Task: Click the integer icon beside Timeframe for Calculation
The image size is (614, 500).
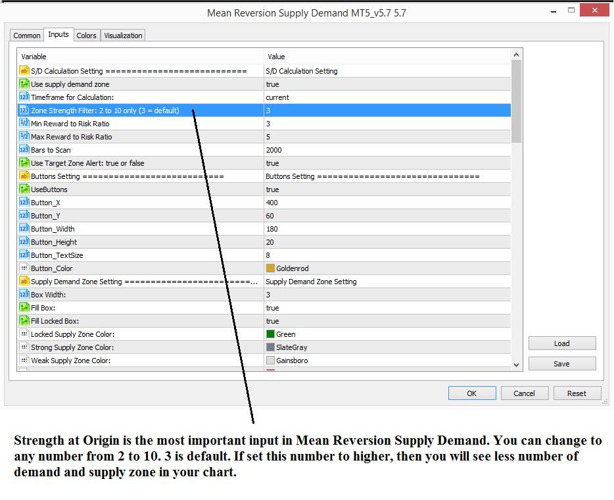Action: point(24,97)
